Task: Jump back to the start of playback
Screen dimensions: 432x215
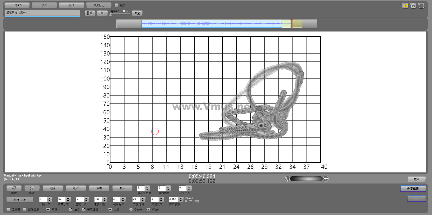Action: point(90,13)
